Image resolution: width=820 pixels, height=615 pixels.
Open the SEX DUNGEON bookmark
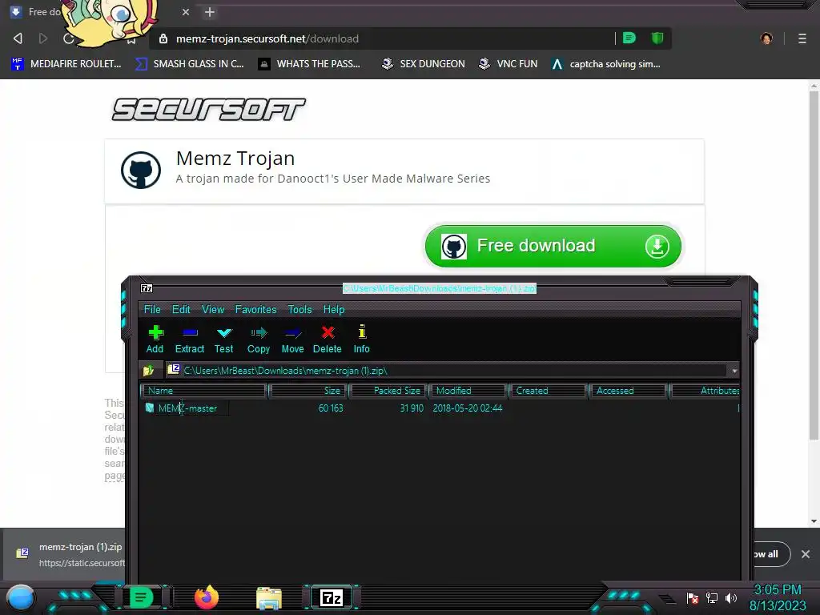point(423,64)
